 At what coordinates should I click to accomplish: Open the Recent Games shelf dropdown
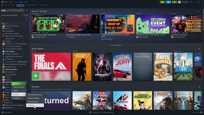point(45,49)
